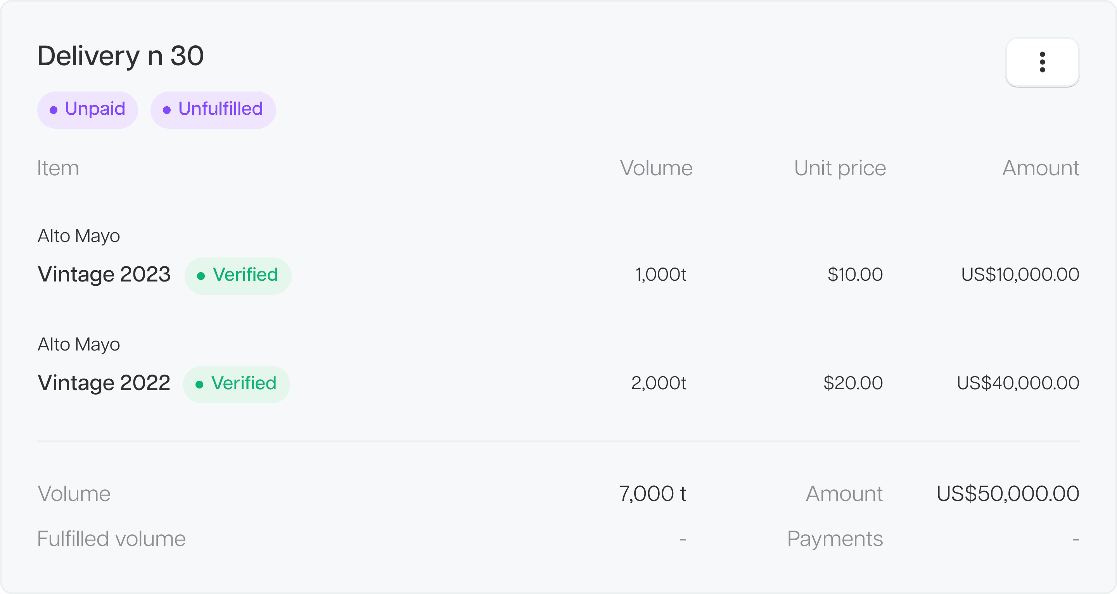Click the US$10,000.00 amount
The height and width of the screenshot is (594, 1117).
point(1020,275)
